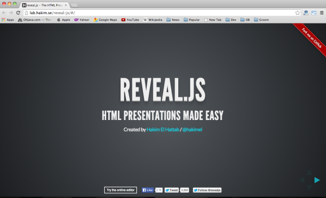Open the New Tab bookmark
The image size is (326, 198).
[x=213, y=20]
